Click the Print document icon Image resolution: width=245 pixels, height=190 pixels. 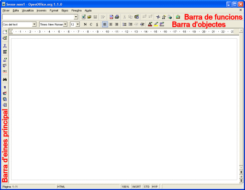click(x=117, y=17)
